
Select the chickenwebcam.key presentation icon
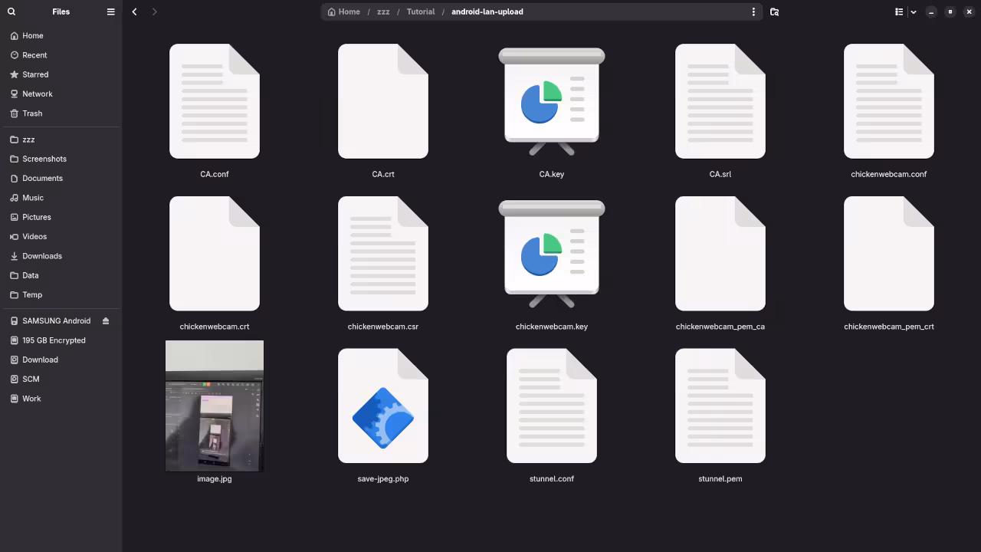pos(552,254)
